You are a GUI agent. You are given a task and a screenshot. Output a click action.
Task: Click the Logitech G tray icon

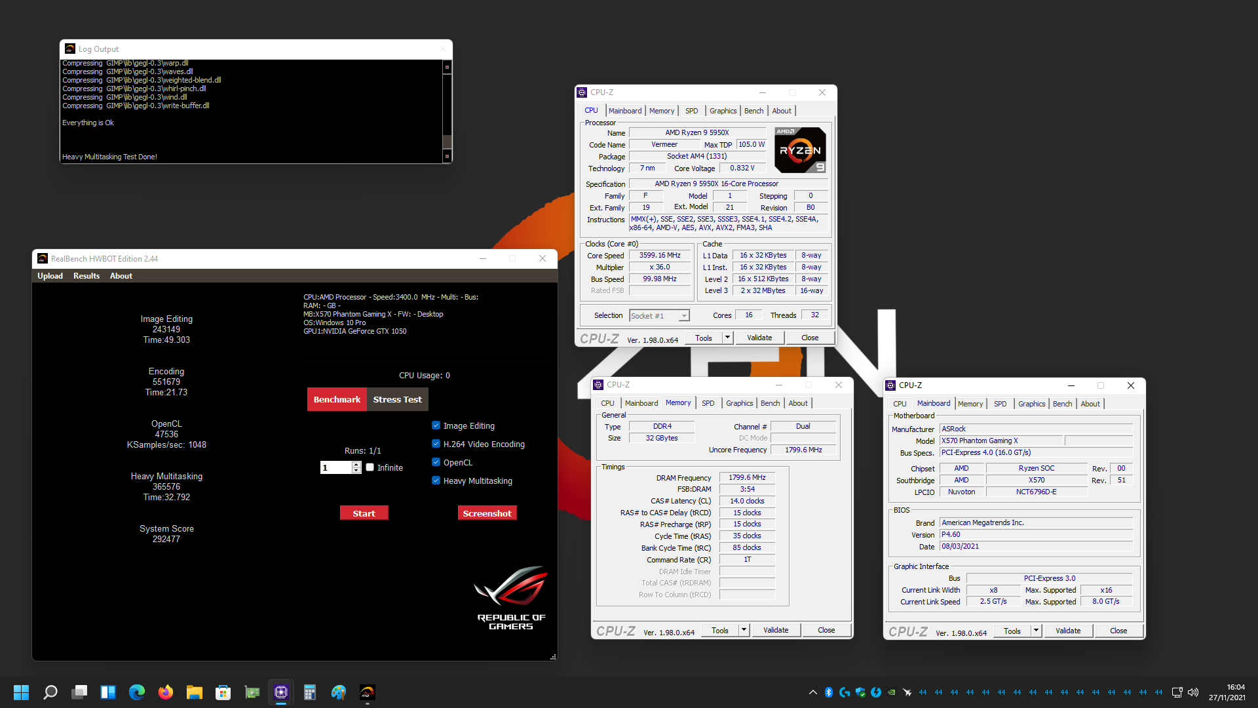pyautogui.click(x=845, y=692)
